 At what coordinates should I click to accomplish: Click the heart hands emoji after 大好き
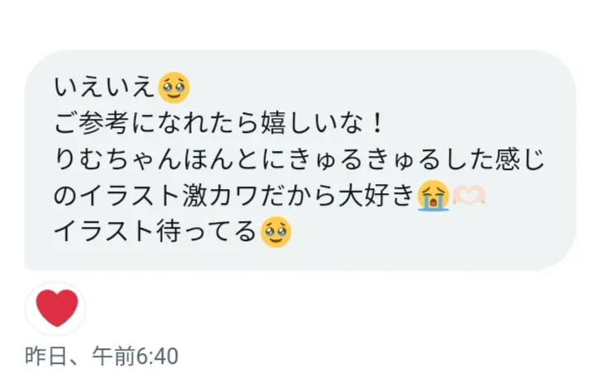coord(469,196)
